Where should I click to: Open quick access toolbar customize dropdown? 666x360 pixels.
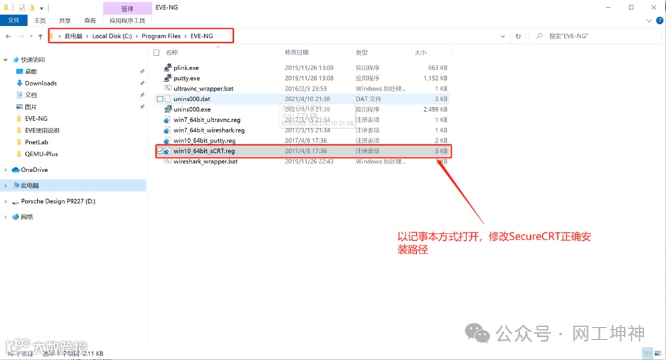(x=42, y=8)
